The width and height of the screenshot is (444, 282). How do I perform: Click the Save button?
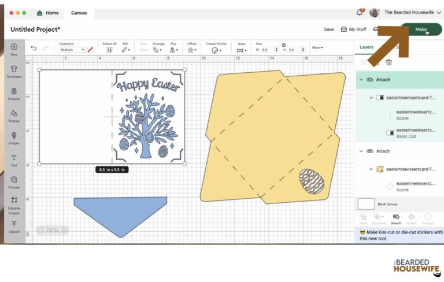click(328, 29)
